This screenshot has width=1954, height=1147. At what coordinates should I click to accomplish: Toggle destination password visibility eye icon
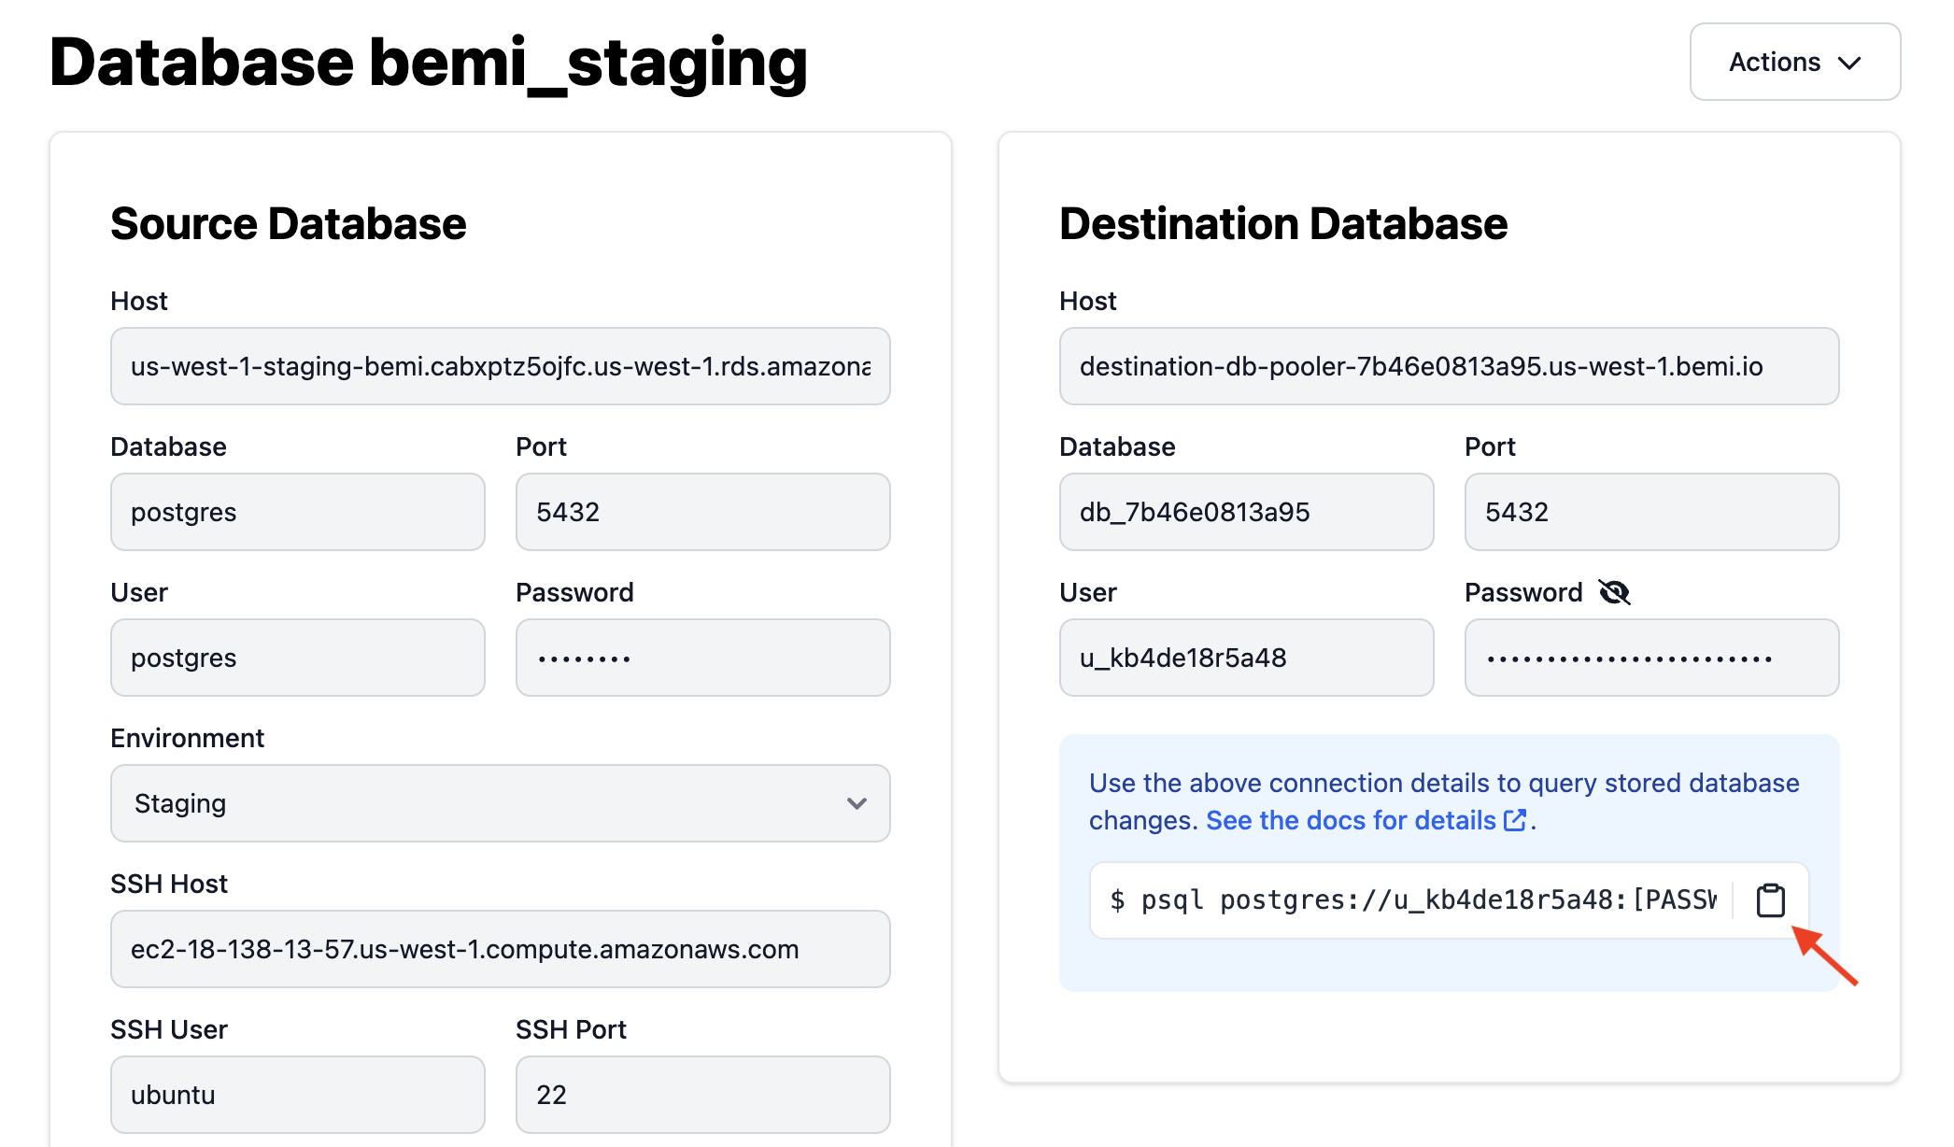click(1614, 592)
